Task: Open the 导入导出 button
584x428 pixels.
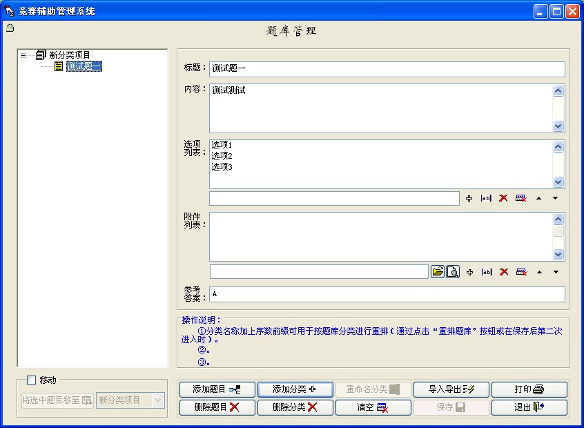Action: click(451, 389)
